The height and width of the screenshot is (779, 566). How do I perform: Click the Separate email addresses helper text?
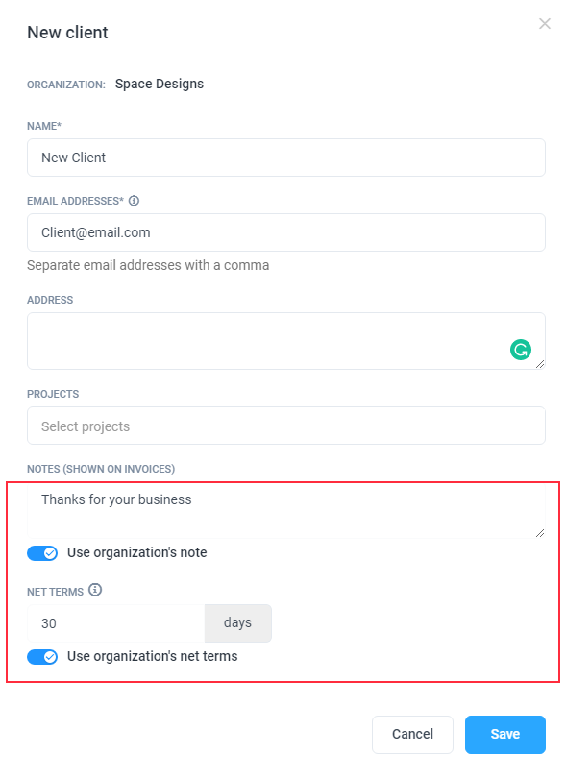click(x=148, y=265)
